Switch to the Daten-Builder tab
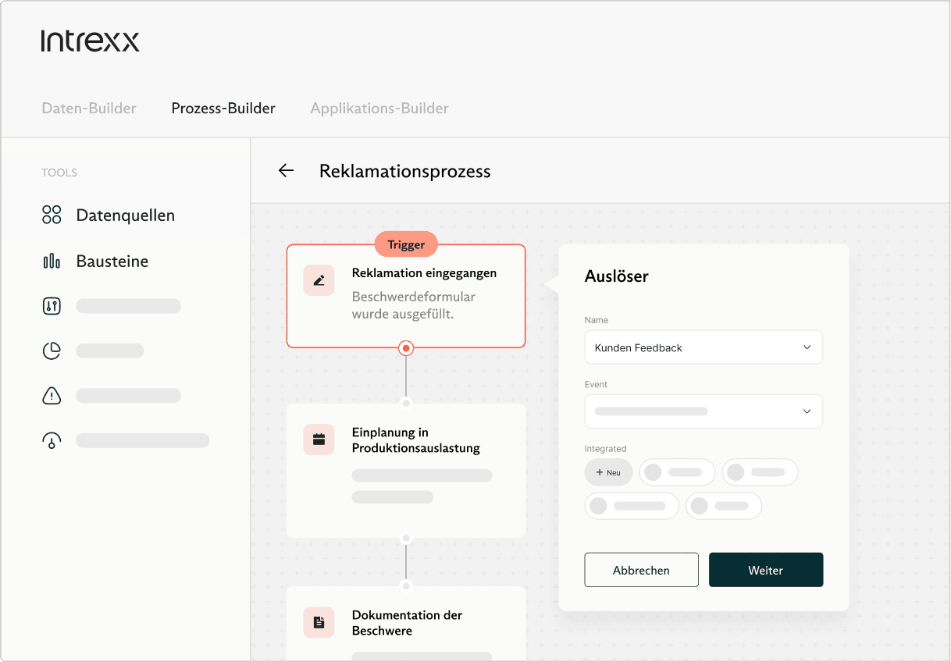951x662 pixels. [89, 109]
